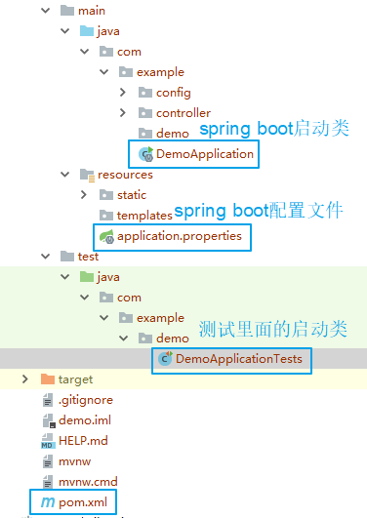This screenshot has height=518, width=367.
Task: Open the DemoApplication Spring Boot class icon
Action: 145,154
